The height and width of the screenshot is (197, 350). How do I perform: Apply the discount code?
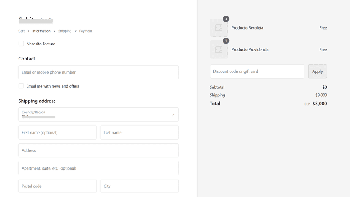317,71
